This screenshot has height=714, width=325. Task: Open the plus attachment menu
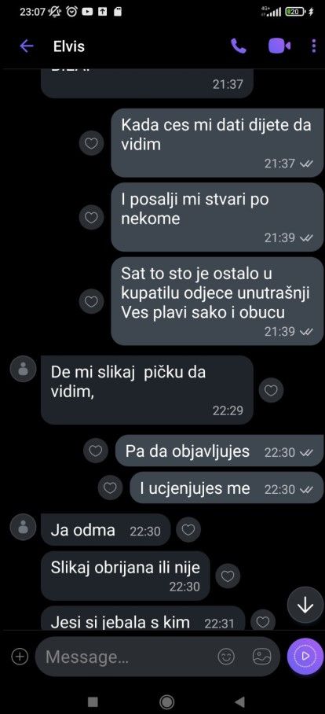coord(20,657)
